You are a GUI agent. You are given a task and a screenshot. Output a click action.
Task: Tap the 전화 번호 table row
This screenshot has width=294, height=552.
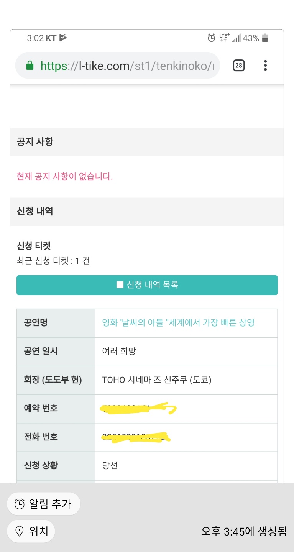186,437
